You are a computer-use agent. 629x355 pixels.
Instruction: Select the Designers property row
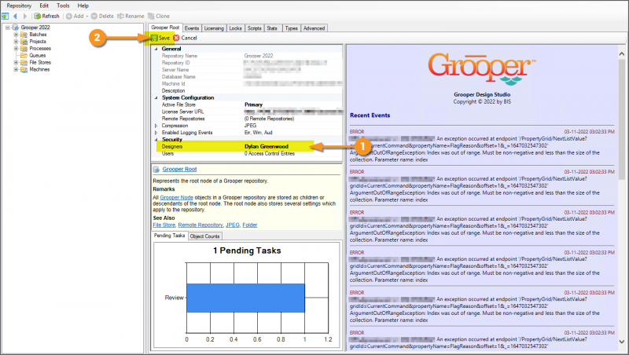click(248, 147)
